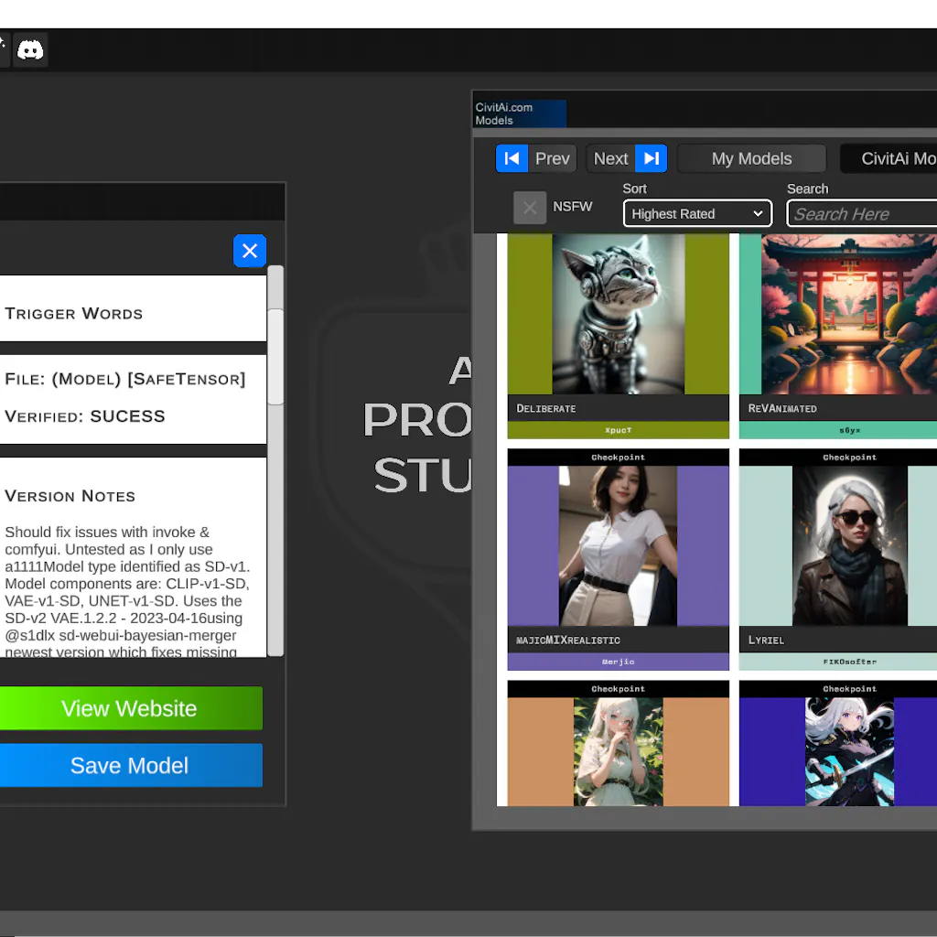The image size is (937, 937).
Task: Click the Save Model button
Action: [130, 765]
